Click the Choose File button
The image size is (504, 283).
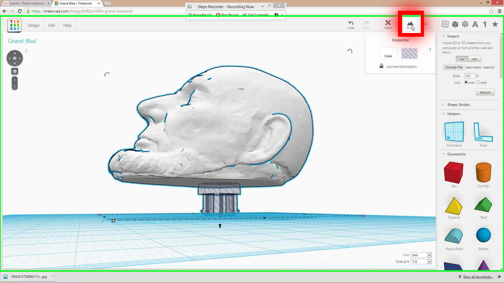point(453,67)
